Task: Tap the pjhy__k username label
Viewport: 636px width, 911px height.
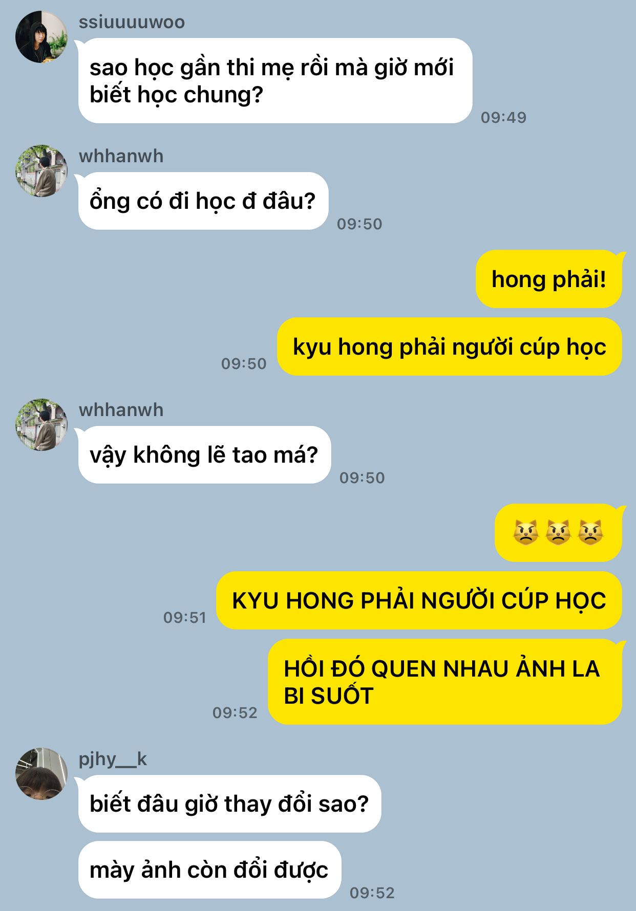Action: tap(113, 759)
